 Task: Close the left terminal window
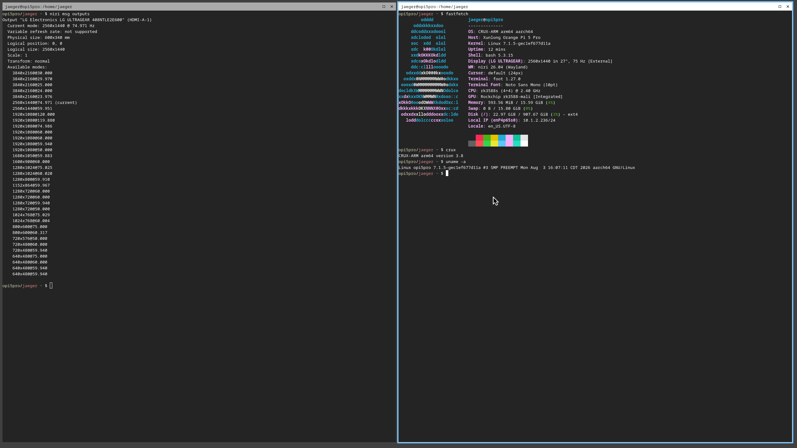click(392, 7)
